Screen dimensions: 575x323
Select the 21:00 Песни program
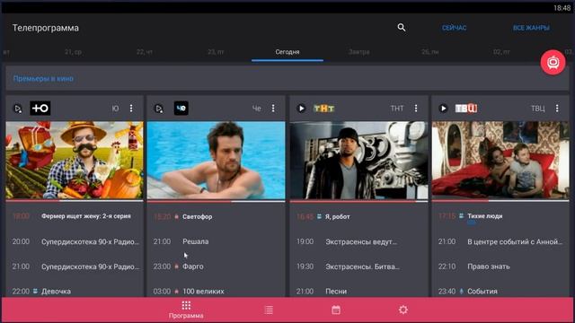coord(358,291)
